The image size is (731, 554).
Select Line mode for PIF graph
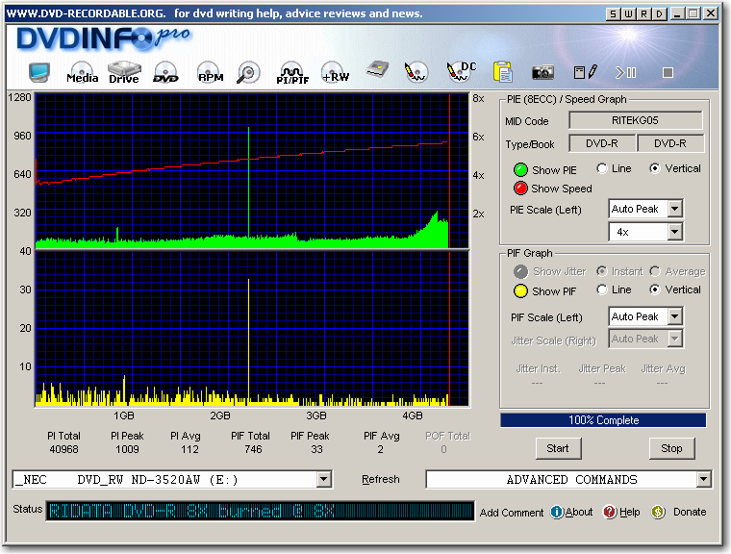pyautogui.click(x=602, y=290)
